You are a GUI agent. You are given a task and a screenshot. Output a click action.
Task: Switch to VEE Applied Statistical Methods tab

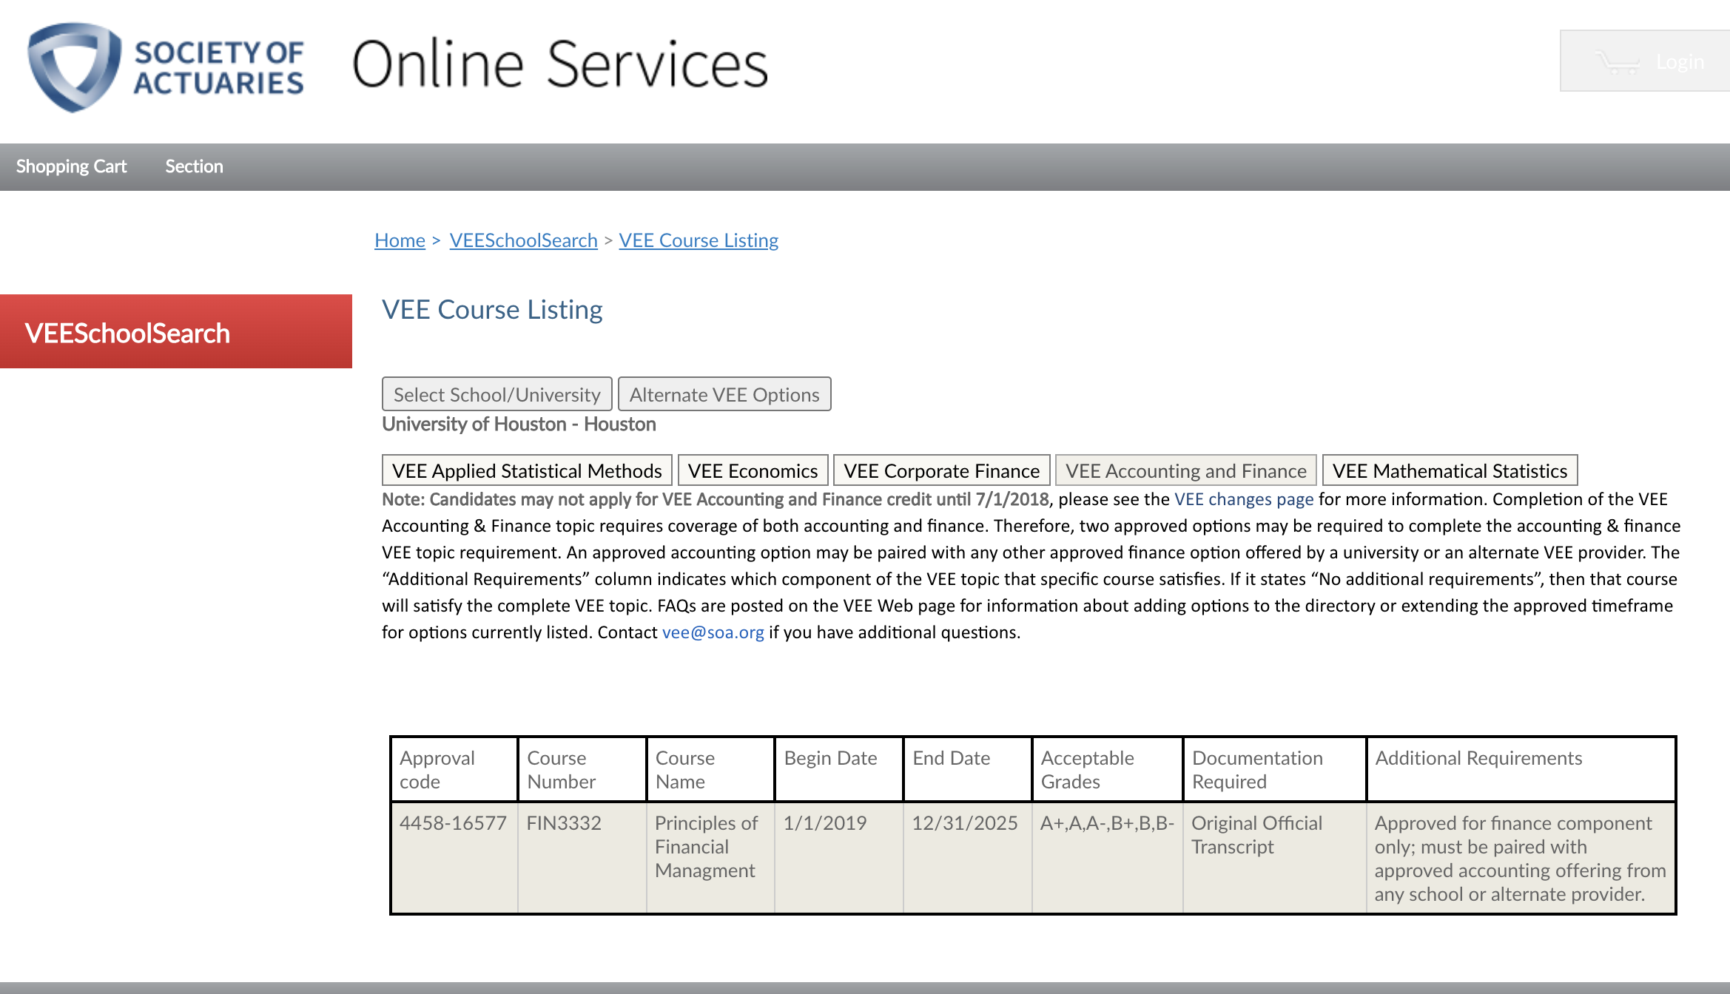tap(527, 470)
